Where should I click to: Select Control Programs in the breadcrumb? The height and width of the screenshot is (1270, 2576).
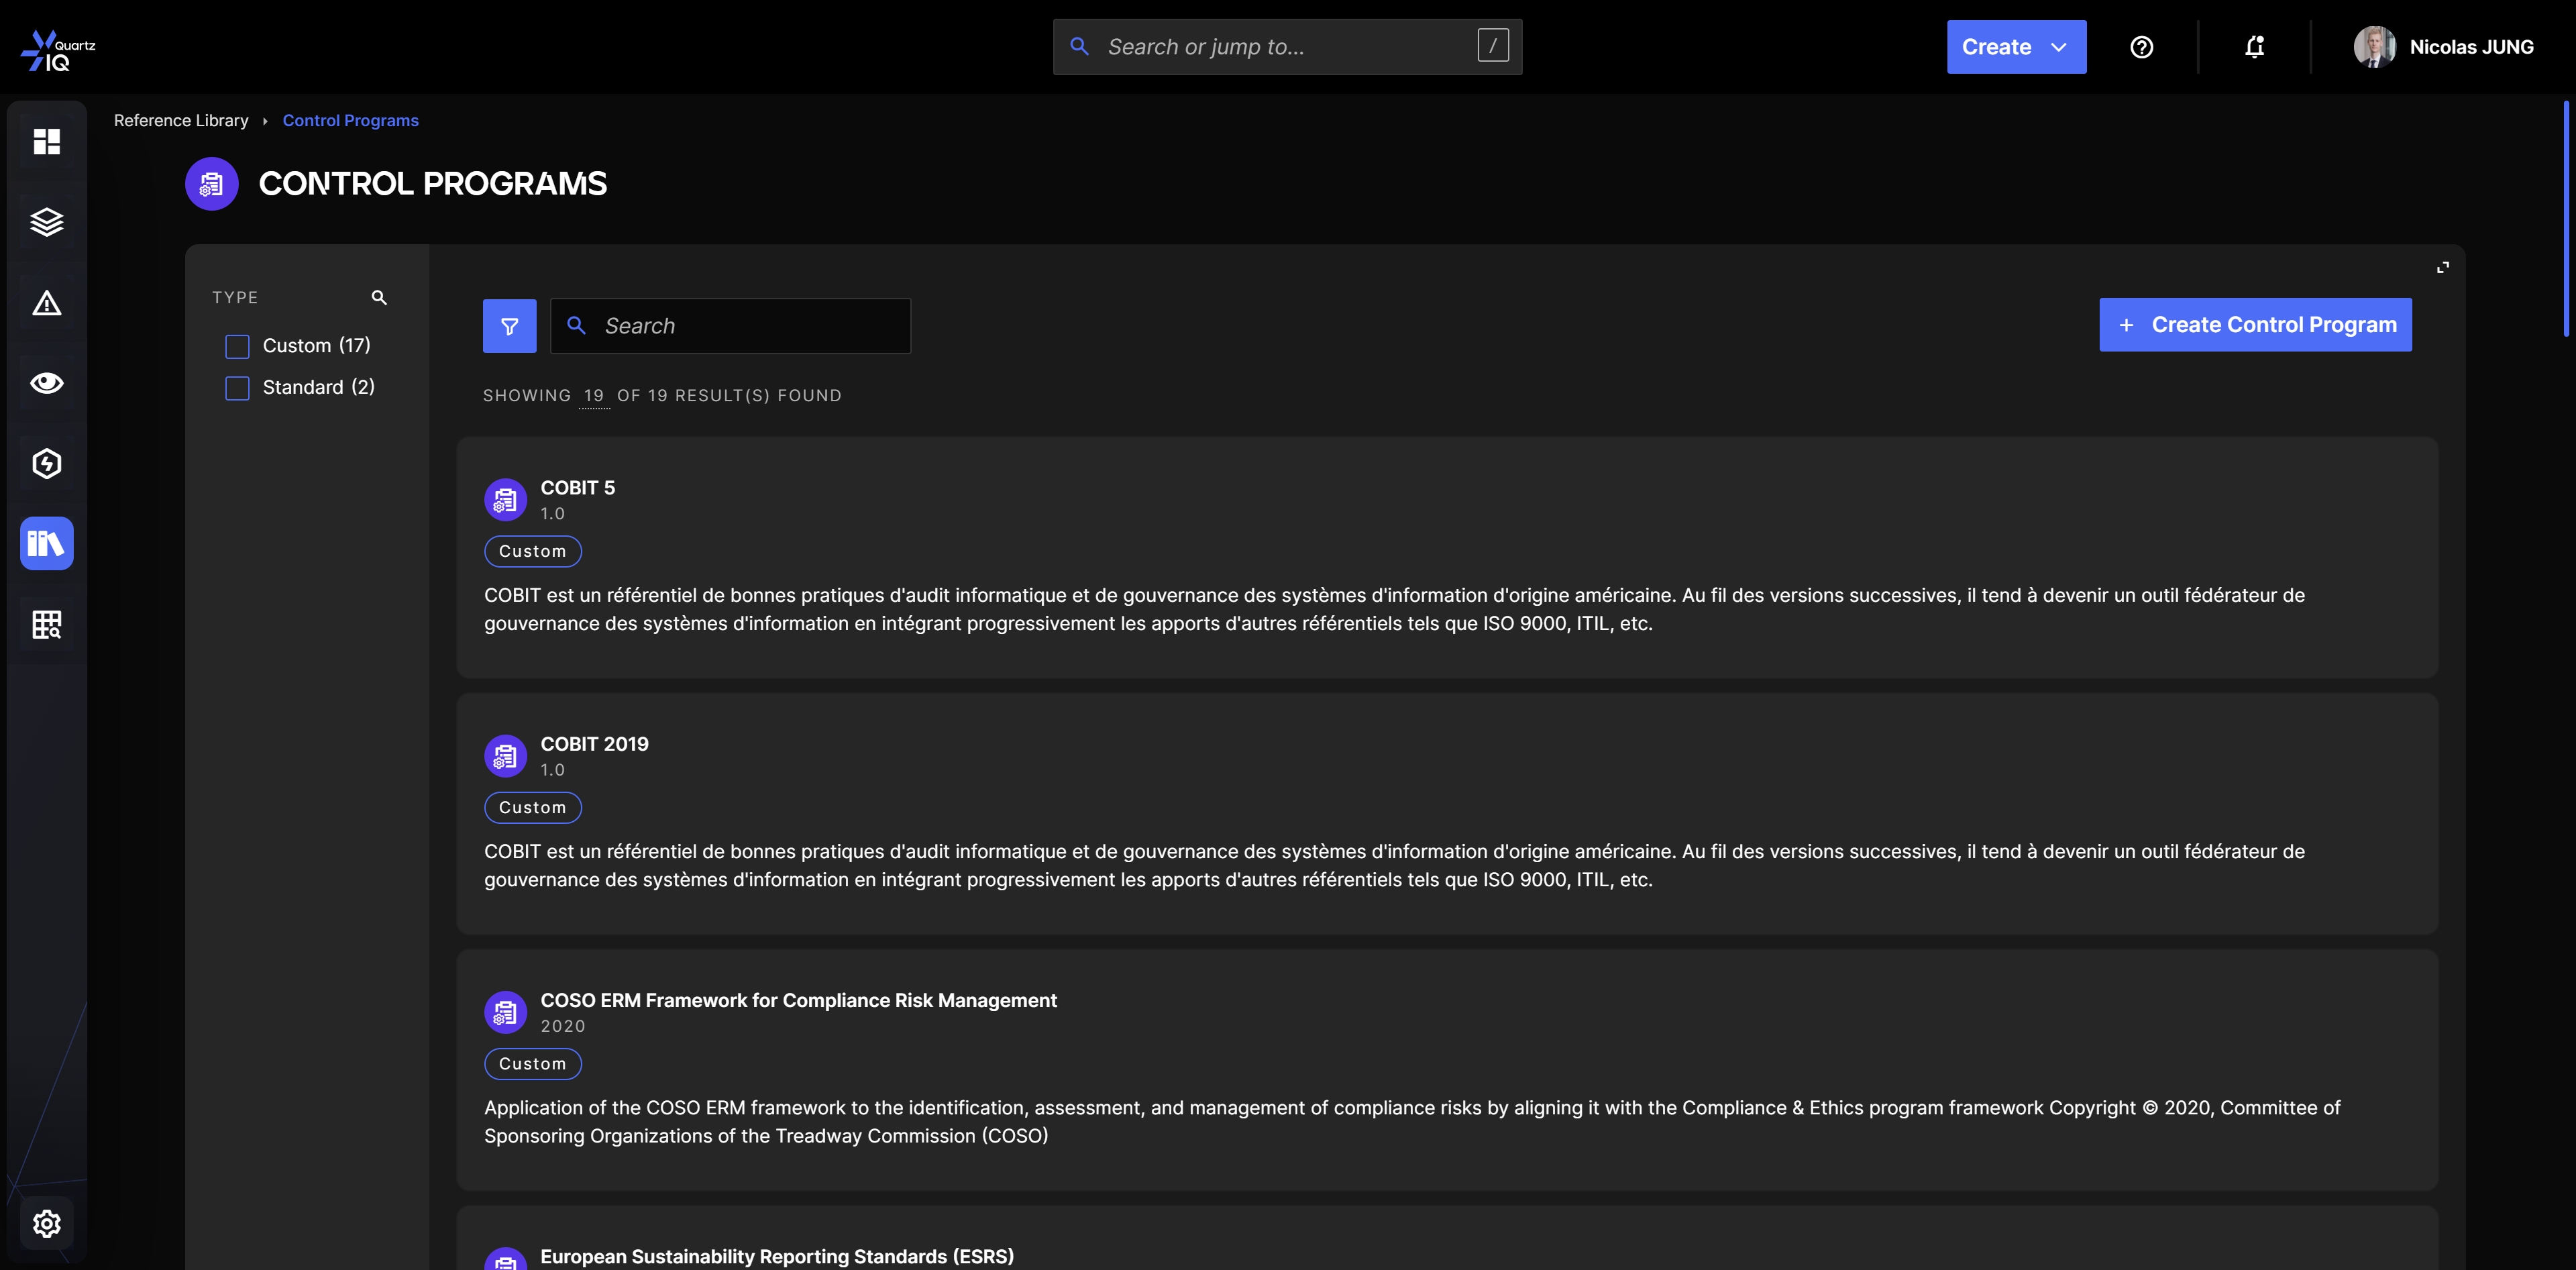pos(351,120)
